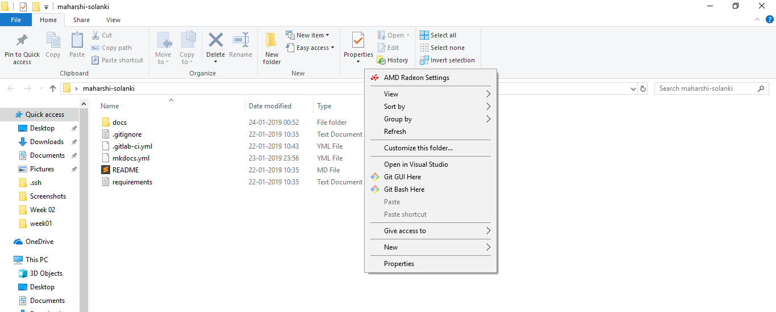Click the Delete icon in Organize group
This screenshot has width=776, height=312.
215,41
